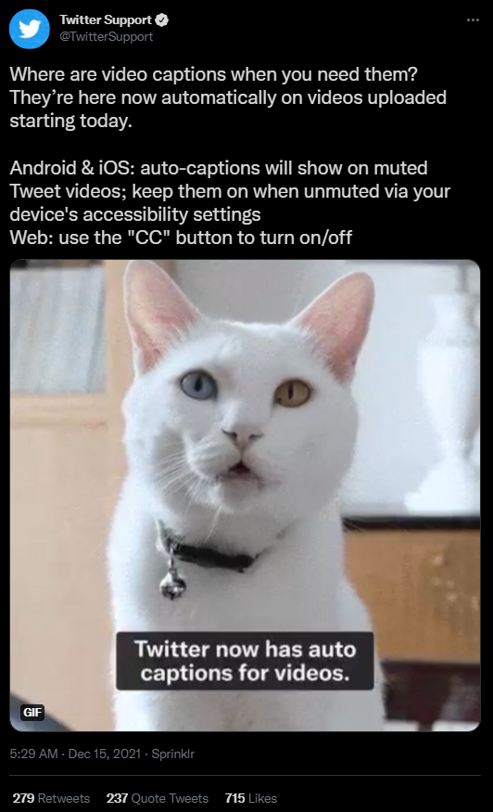The height and width of the screenshot is (812, 493).
Task: Click the cat's yellow eye
Action: [292, 393]
